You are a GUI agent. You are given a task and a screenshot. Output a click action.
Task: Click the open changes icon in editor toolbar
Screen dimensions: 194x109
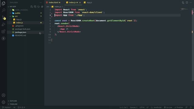click(183, 3)
